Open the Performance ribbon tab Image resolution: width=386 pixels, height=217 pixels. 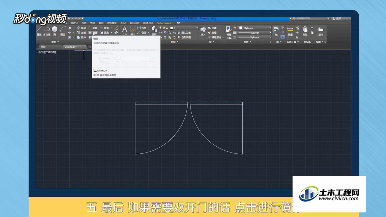point(164,23)
